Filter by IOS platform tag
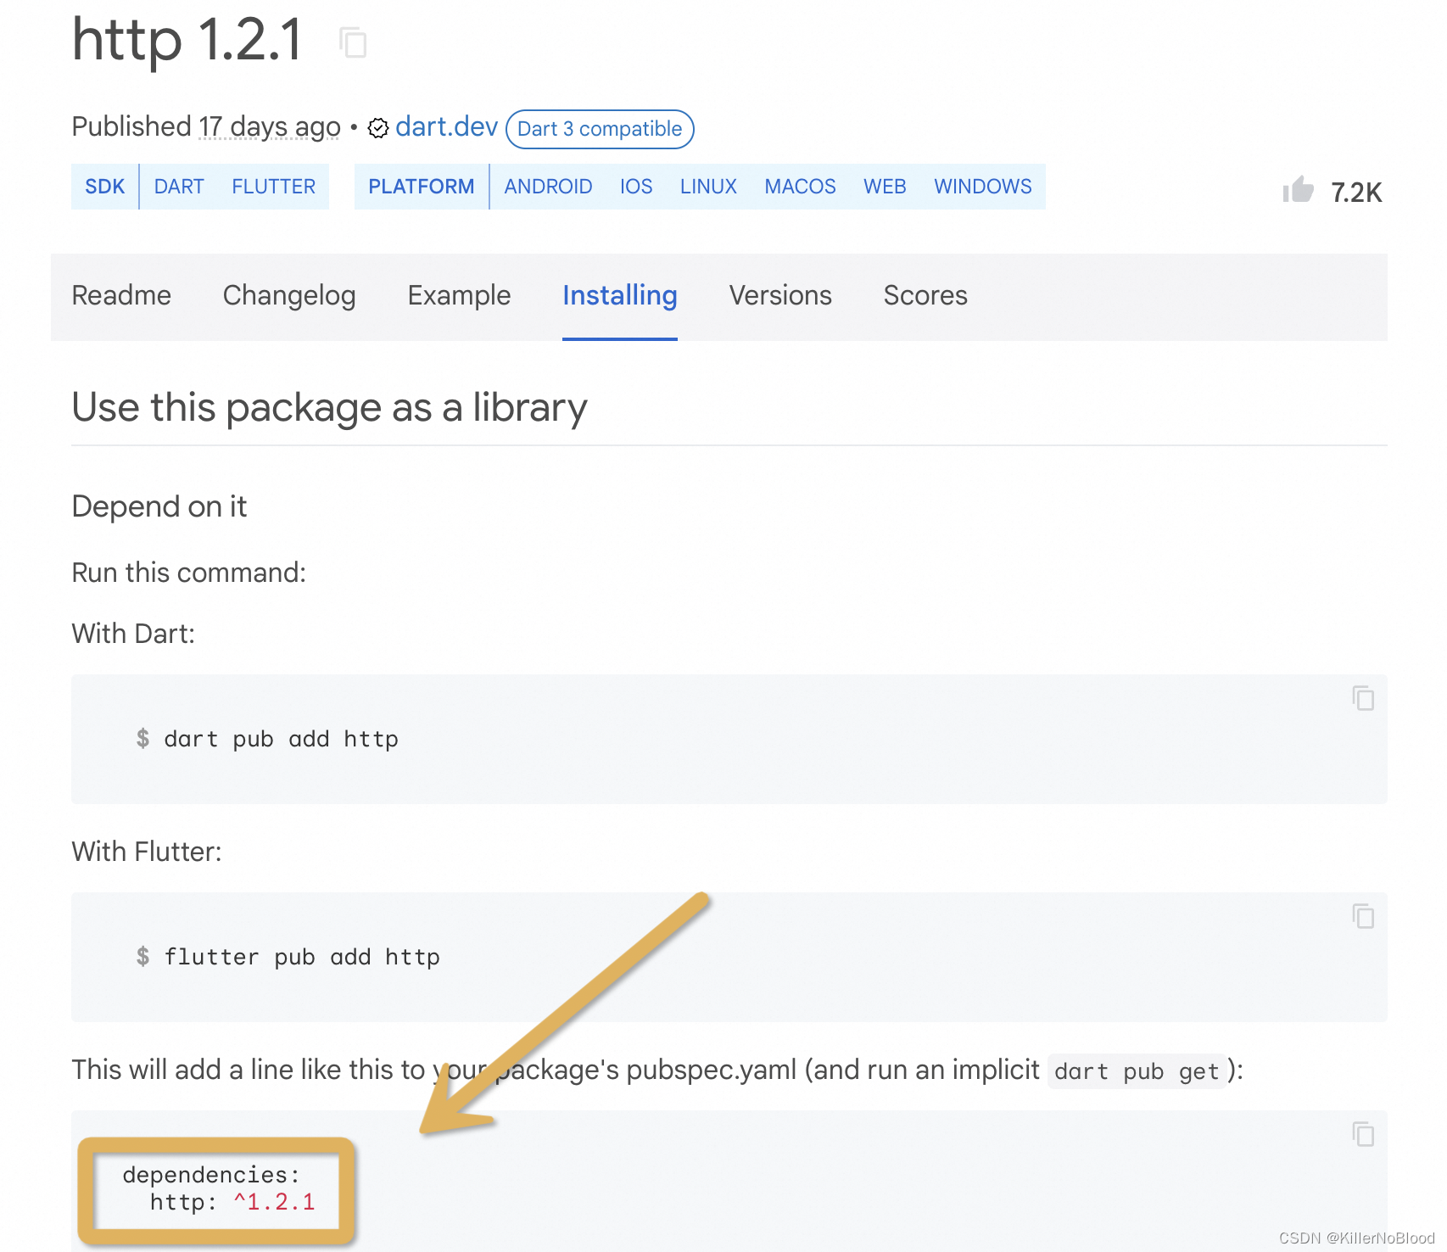Viewport: 1447px width, 1252px height. (636, 187)
